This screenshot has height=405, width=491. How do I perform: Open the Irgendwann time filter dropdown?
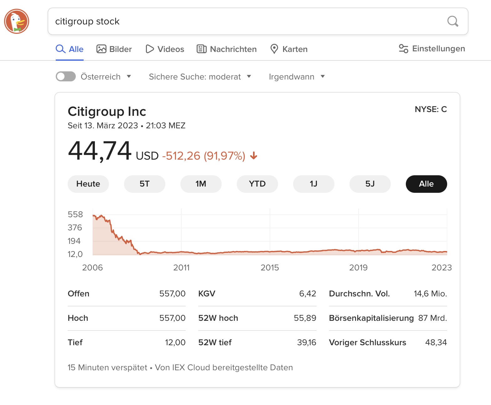click(x=297, y=77)
